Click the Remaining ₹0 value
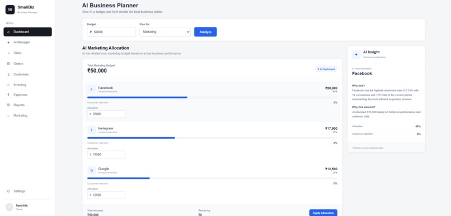 coord(200,214)
